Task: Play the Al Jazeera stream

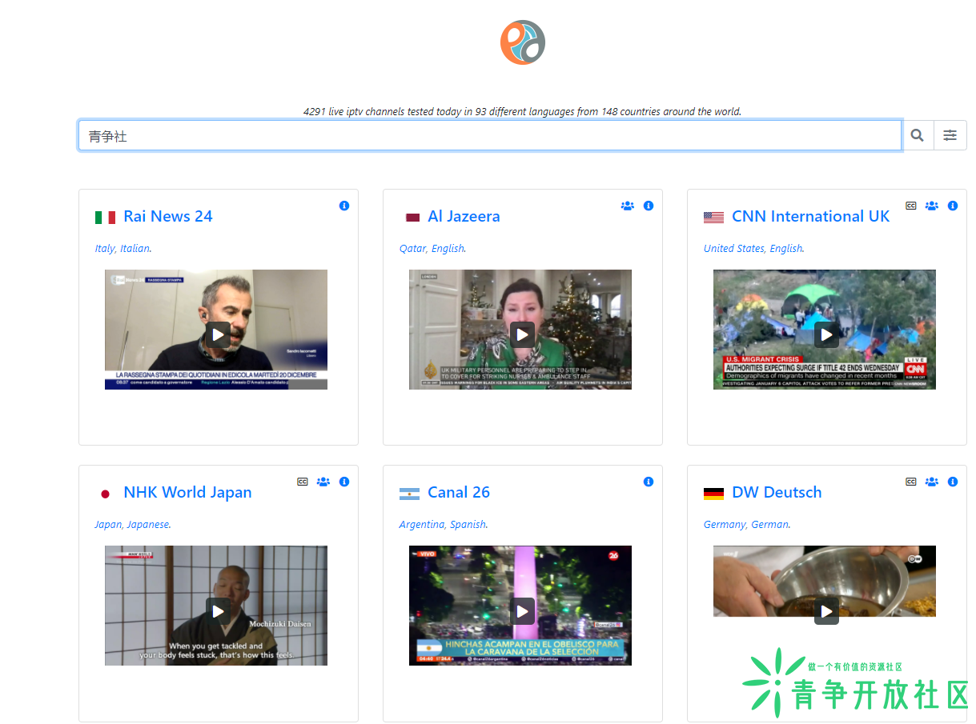Action: click(522, 334)
